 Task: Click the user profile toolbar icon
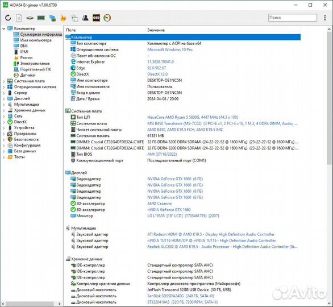pos(85,18)
